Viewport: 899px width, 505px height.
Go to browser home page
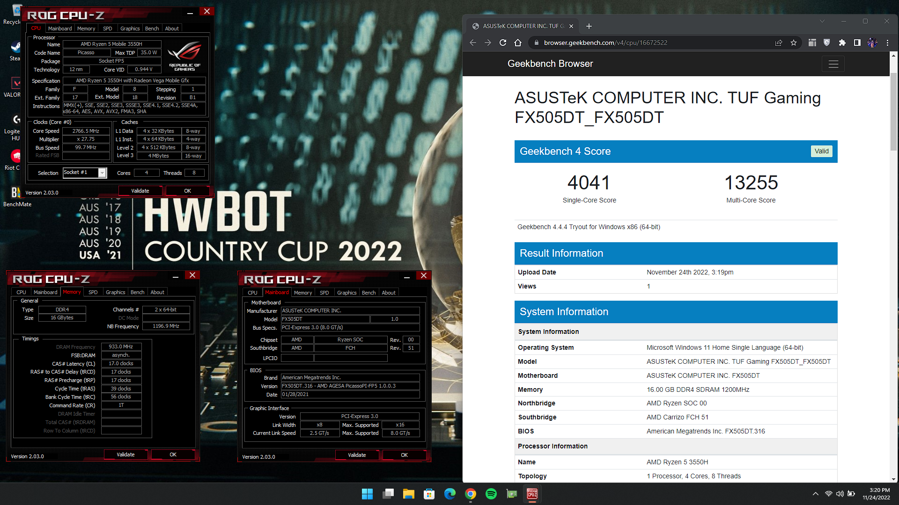click(x=518, y=43)
